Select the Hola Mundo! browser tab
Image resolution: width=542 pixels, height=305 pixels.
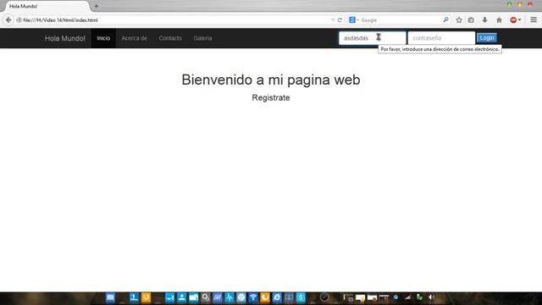[x=47, y=6]
